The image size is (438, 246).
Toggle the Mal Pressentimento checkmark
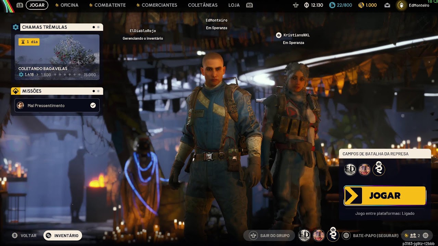coord(93,106)
